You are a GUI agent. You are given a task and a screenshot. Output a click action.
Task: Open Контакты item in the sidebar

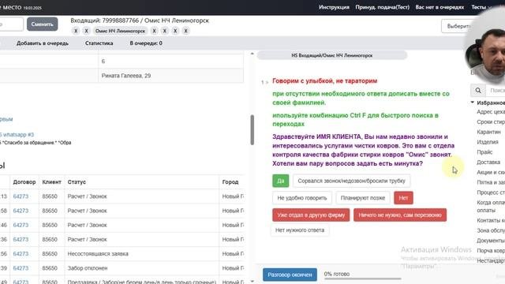coord(491,221)
